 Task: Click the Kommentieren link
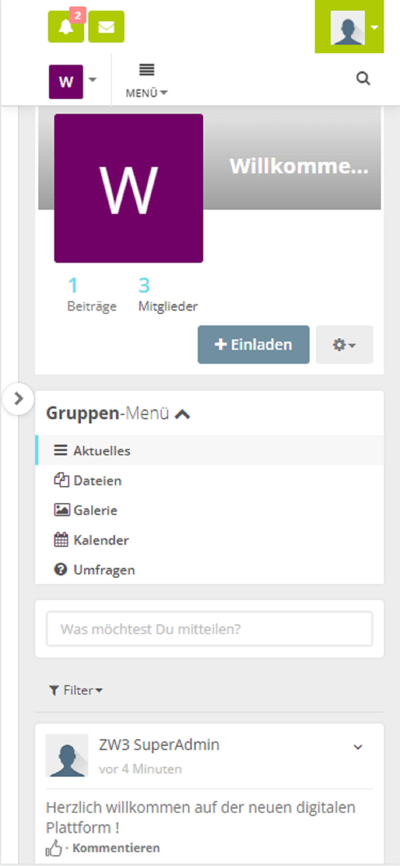tap(116, 848)
